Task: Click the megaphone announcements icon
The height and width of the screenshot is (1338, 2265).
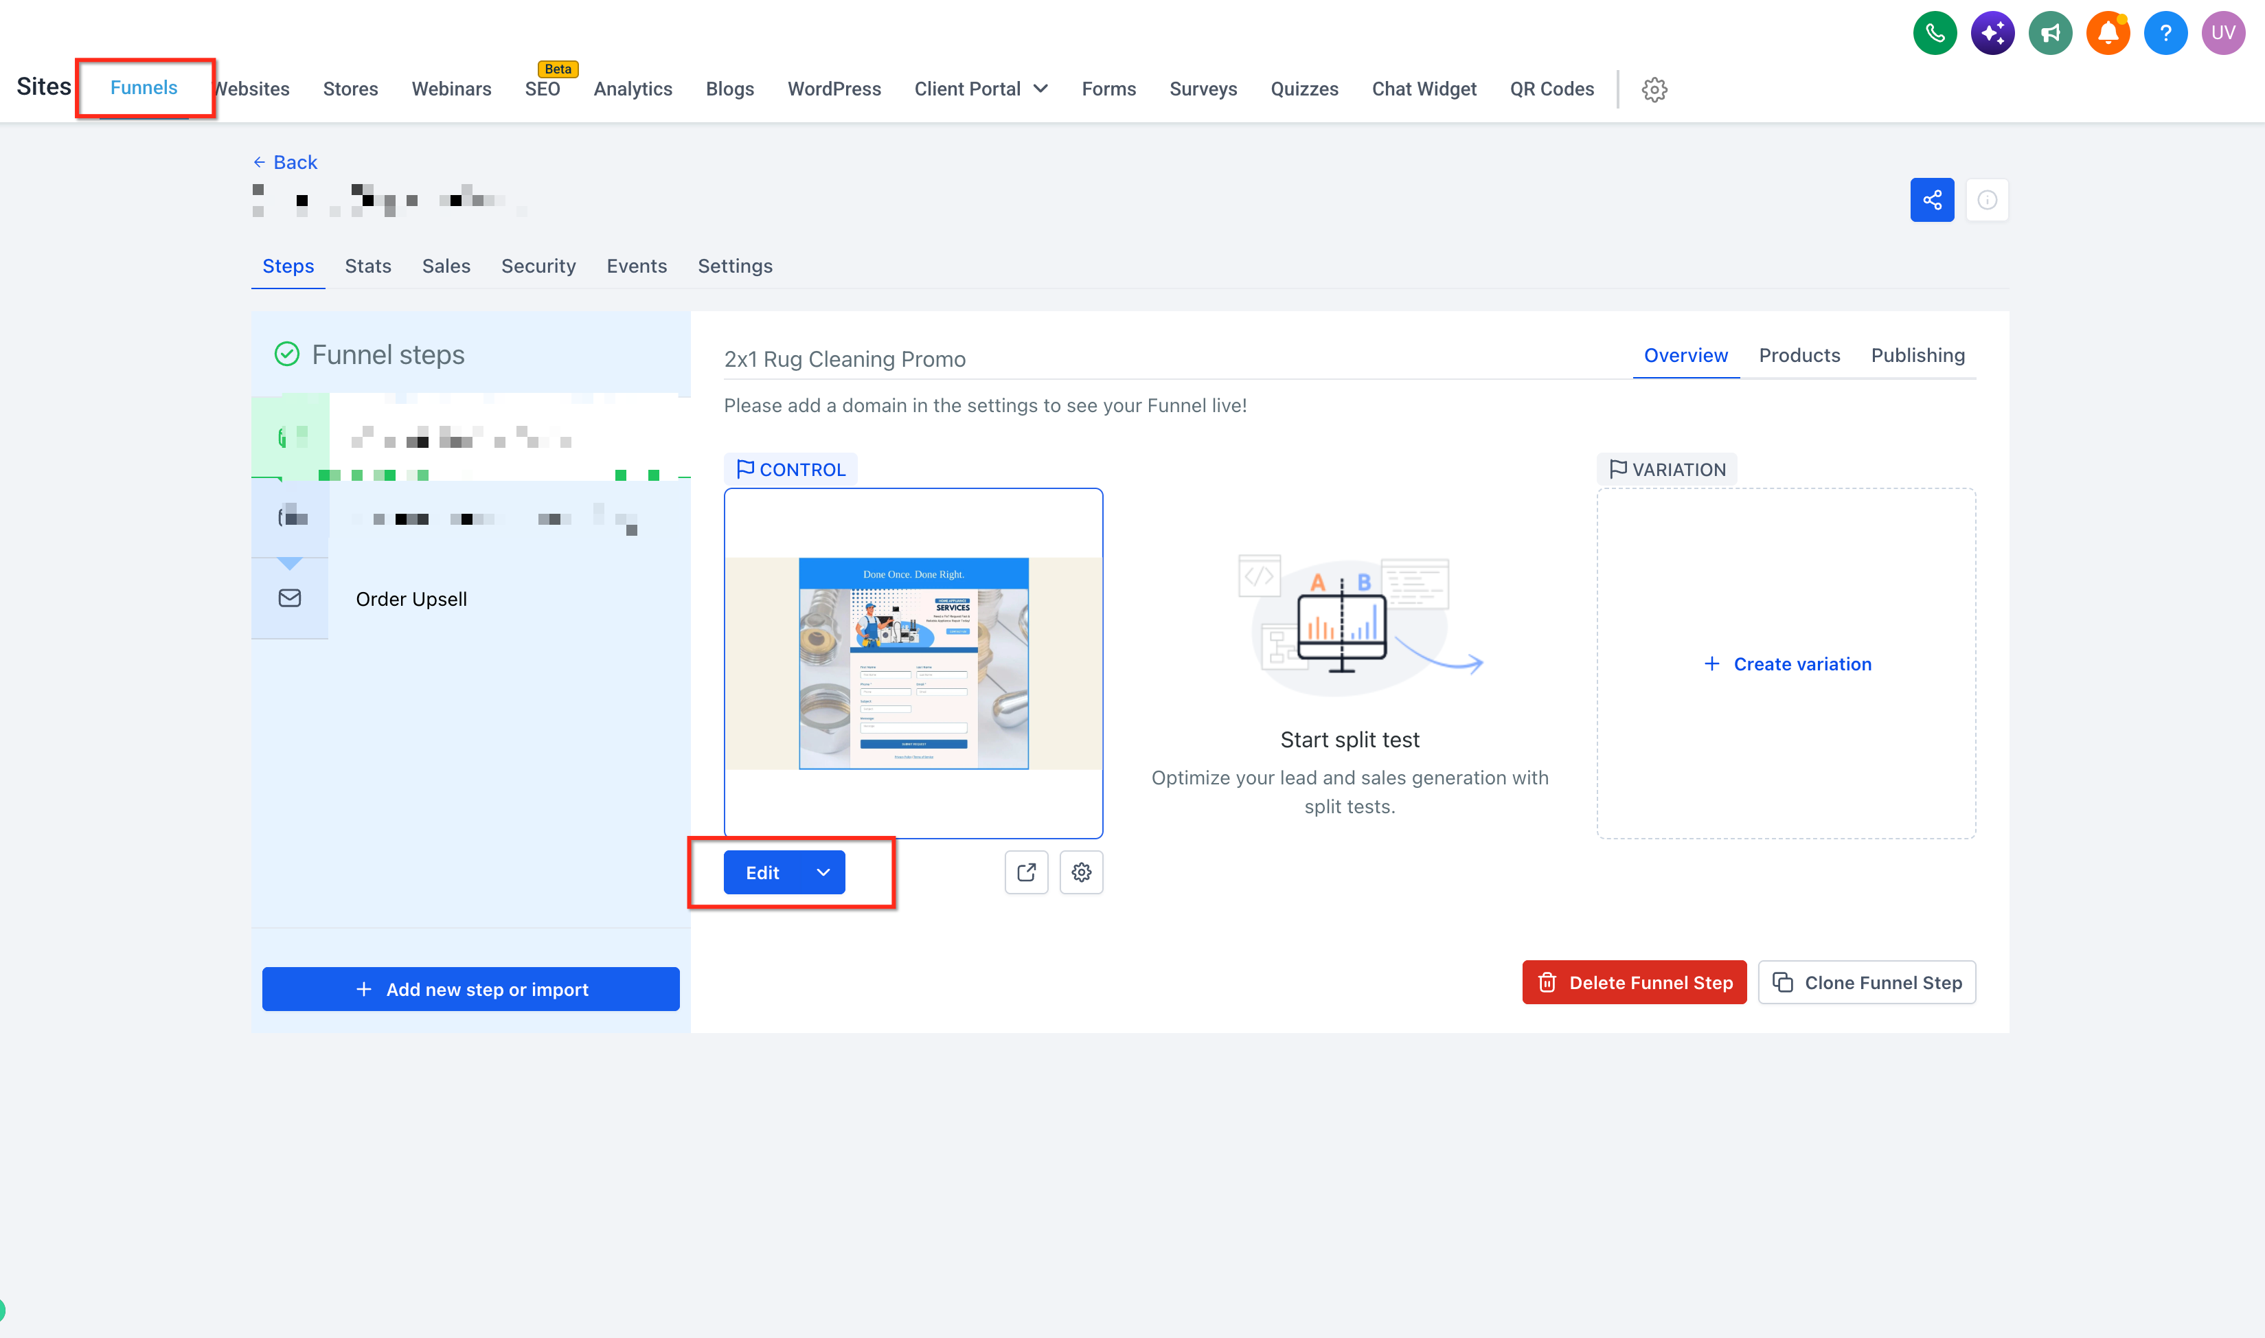Action: point(2049,34)
